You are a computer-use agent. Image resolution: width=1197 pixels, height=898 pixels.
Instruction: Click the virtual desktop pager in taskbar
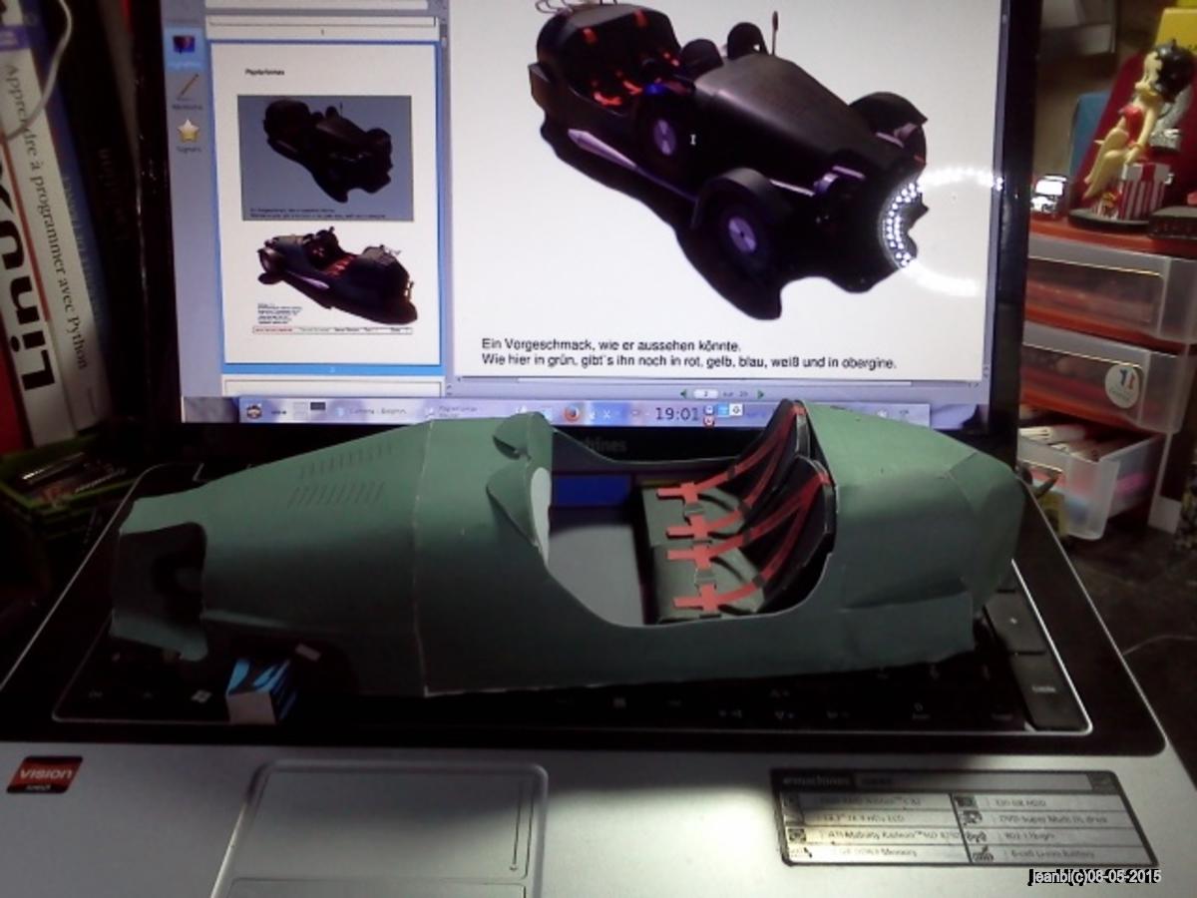pyautogui.click(x=303, y=409)
